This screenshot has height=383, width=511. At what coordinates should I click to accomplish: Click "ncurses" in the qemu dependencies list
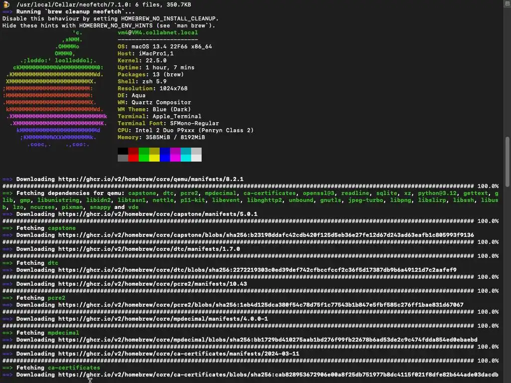(x=43, y=207)
